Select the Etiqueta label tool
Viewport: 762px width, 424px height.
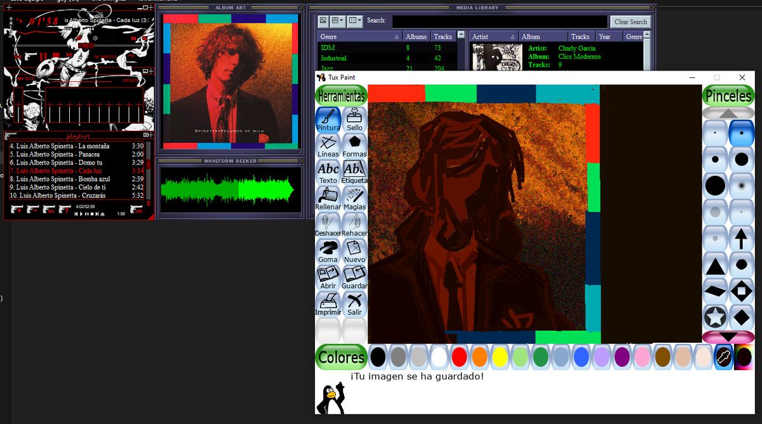(x=354, y=172)
